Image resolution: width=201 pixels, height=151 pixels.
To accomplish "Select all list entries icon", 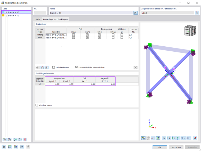I will (x=15, y=139).
